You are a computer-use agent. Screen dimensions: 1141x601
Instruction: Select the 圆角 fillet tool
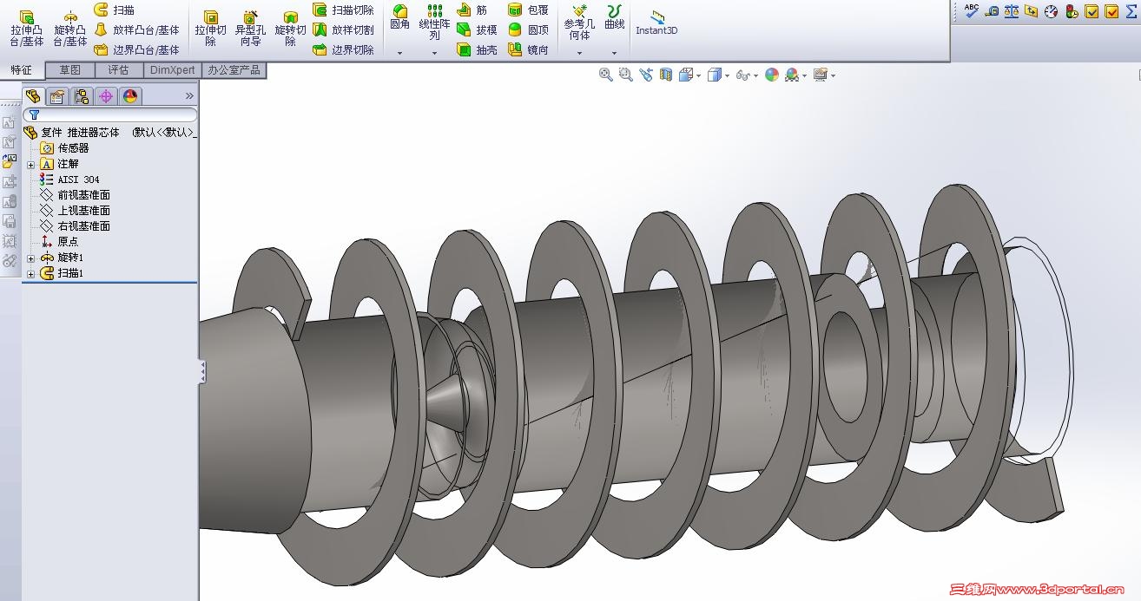pos(400,17)
